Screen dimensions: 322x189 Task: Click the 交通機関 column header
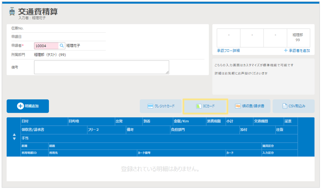click(x=261, y=121)
